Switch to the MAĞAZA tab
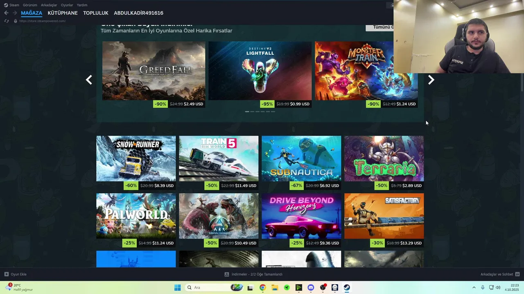Screen dimensions: 524x294 click(32, 13)
